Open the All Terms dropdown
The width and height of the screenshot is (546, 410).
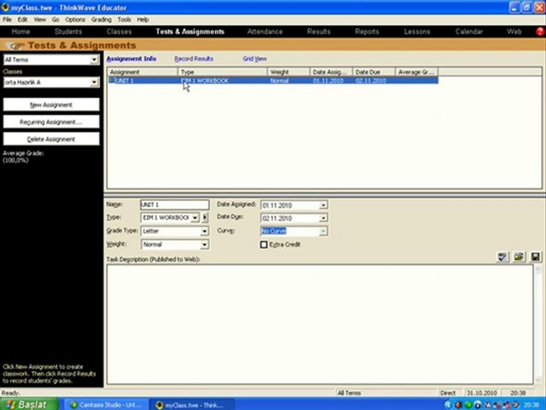point(94,60)
